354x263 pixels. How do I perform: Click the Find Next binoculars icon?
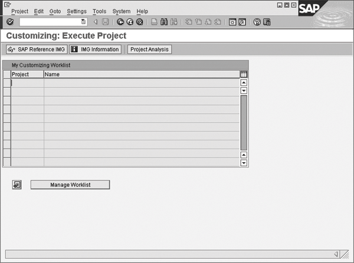pos(174,22)
